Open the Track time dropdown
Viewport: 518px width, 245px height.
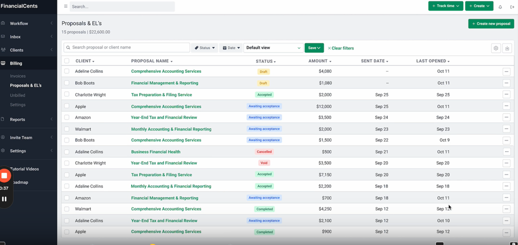446,6
